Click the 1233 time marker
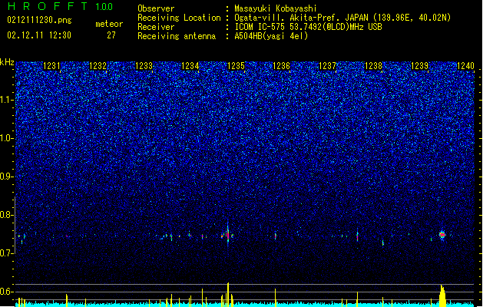 [x=144, y=66]
